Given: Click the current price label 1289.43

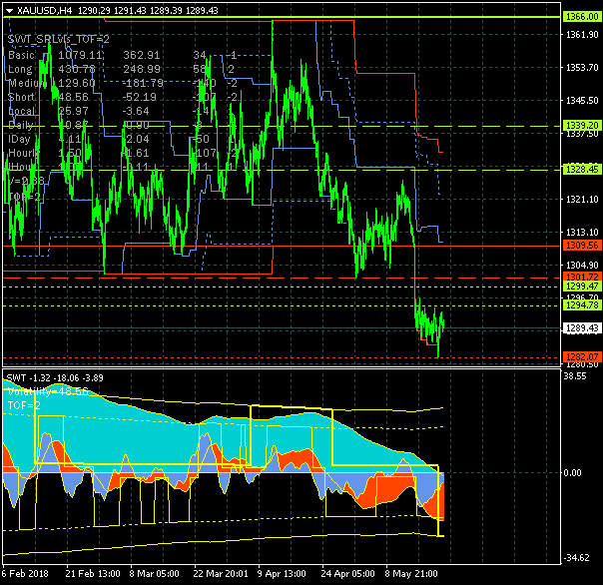Looking at the screenshot, I should pos(582,328).
